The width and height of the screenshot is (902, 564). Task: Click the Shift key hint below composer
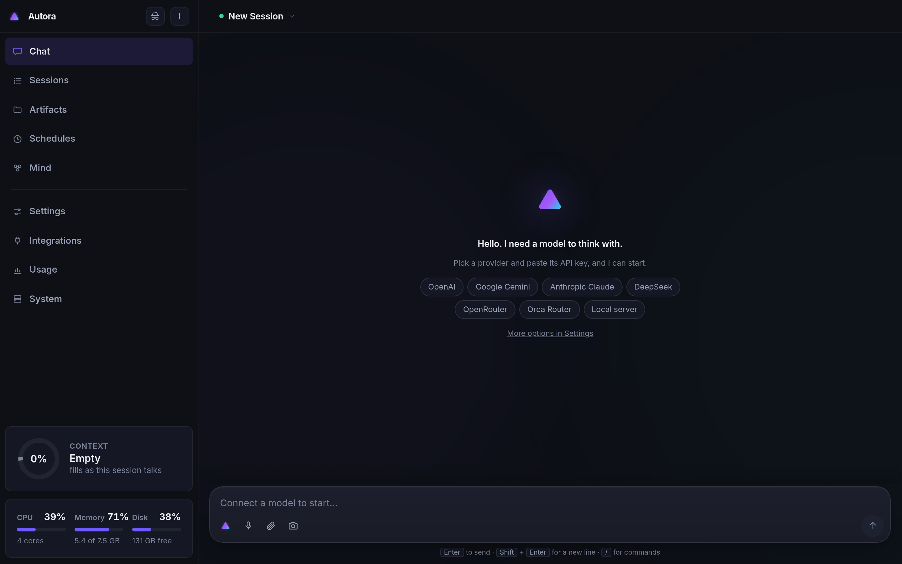(506, 552)
